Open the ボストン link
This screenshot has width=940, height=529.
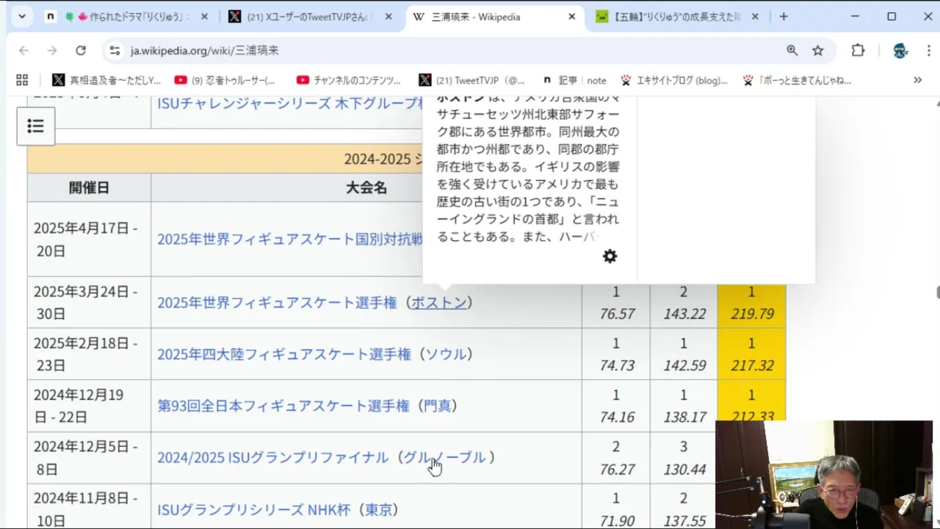[x=438, y=302]
